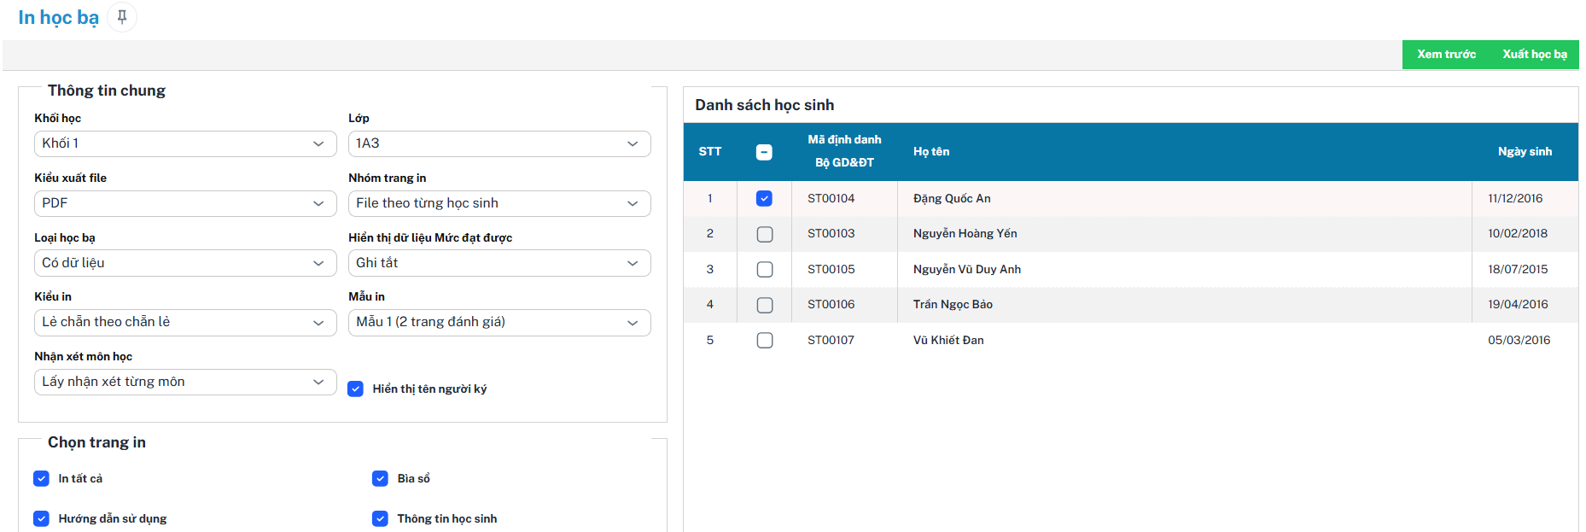The width and height of the screenshot is (1586, 532).
Task: Open the Nhận xét môn học dropdown
Action: tap(185, 382)
